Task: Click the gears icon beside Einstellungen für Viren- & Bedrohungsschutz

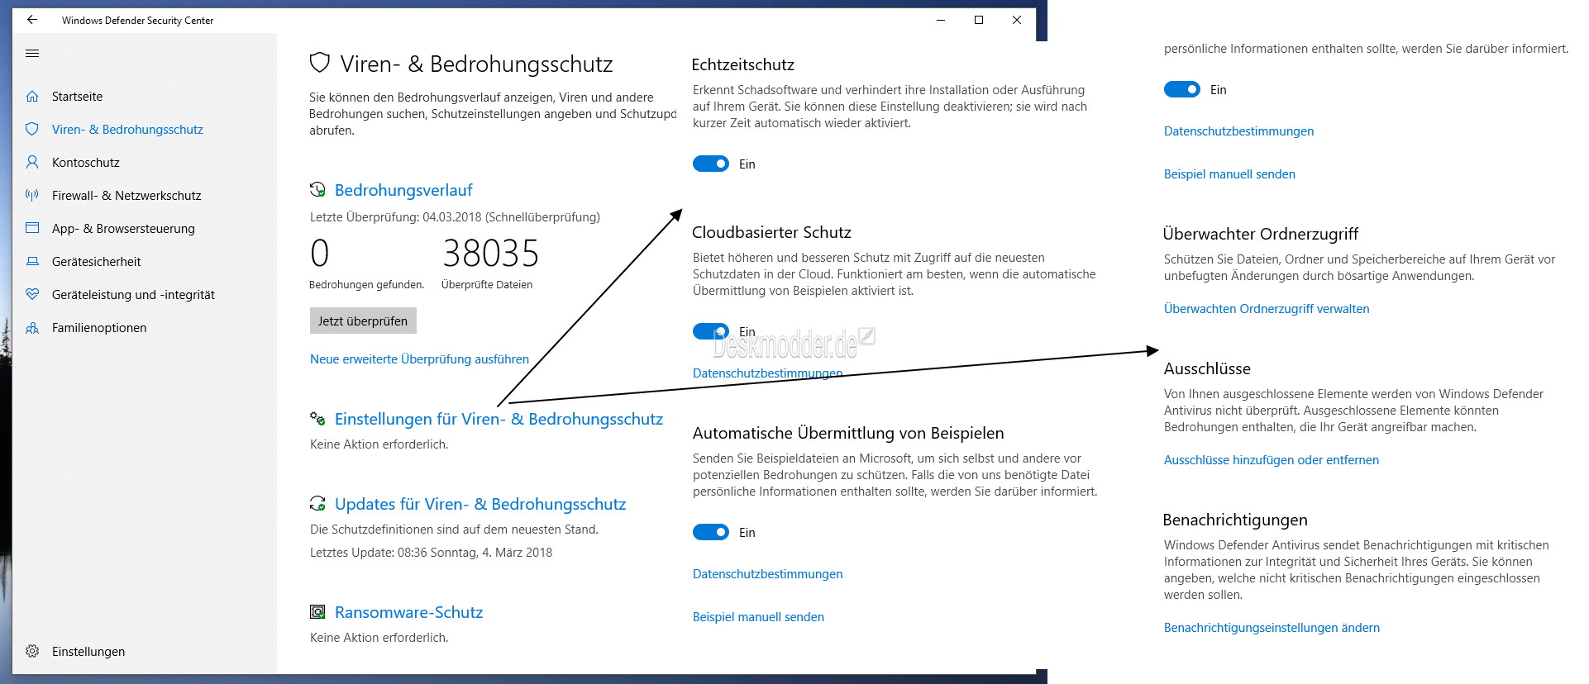Action: [x=317, y=419]
